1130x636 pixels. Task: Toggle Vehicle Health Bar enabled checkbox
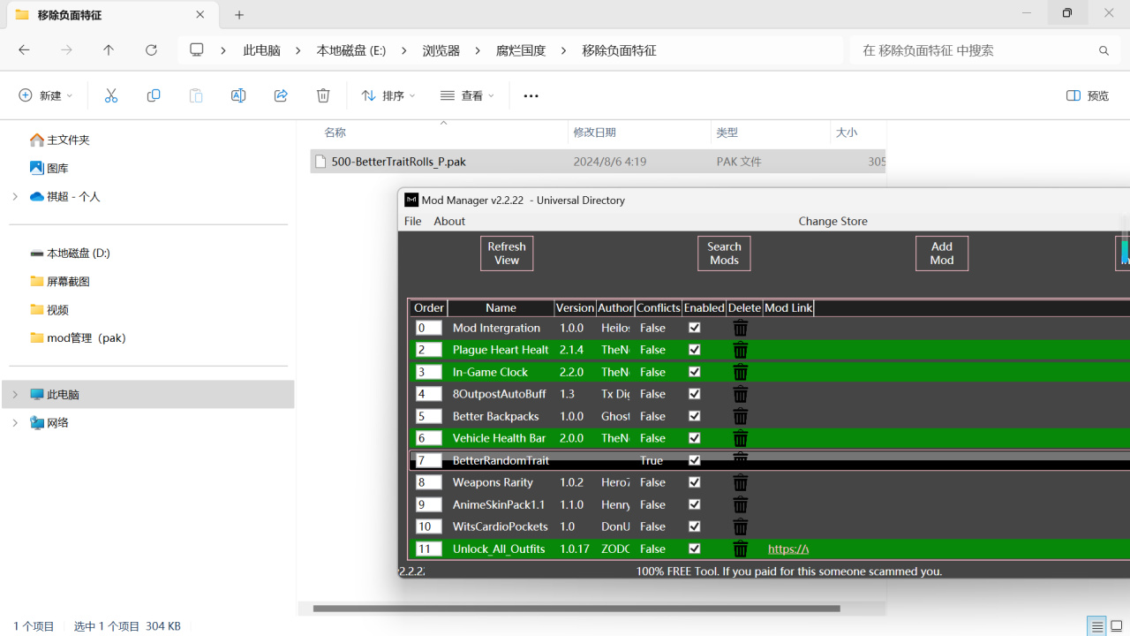point(694,438)
